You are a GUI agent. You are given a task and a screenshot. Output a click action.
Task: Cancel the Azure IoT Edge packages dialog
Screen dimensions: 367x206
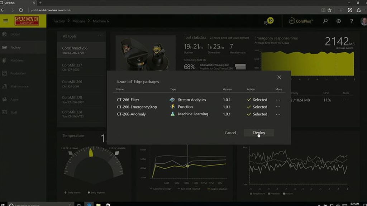pyautogui.click(x=230, y=133)
